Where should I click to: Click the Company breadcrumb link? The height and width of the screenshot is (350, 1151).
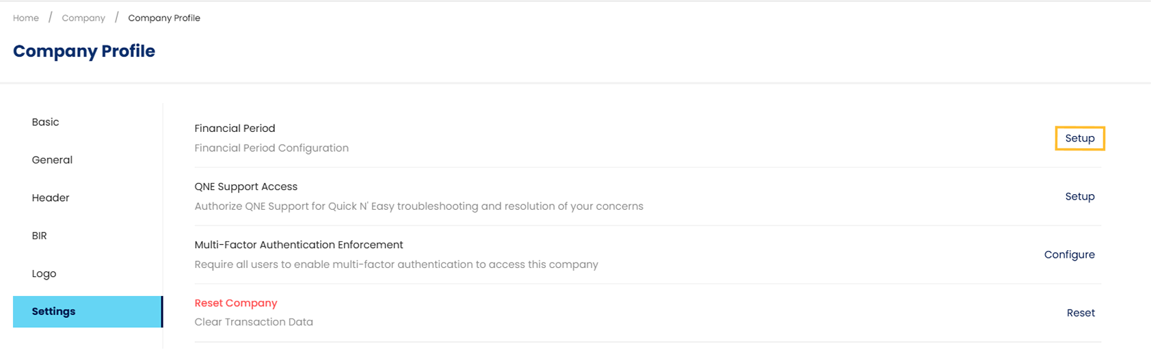pos(83,18)
